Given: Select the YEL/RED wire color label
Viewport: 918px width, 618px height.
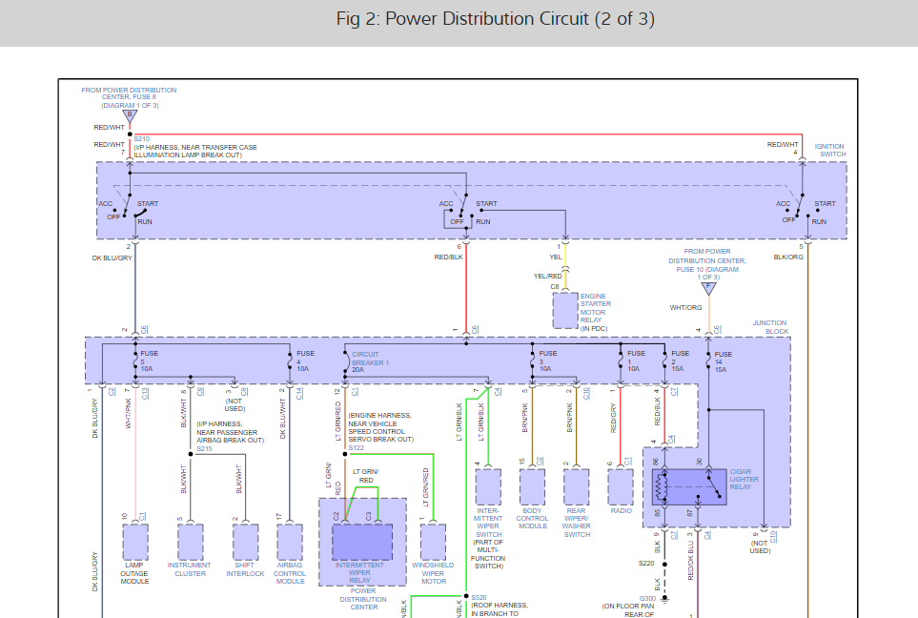Looking at the screenshot, I should click(x=548, y=275).
